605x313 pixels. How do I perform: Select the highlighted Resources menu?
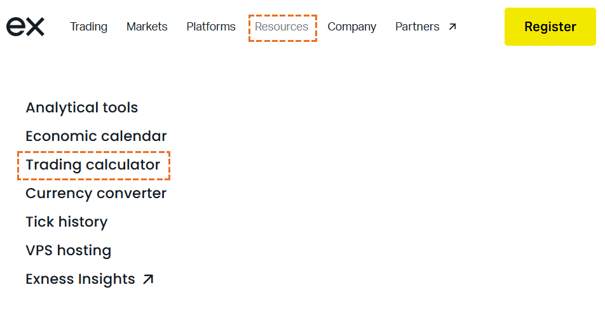pyautogui.click(x=282, y=27)
